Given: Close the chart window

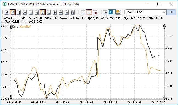Looking at the screenshot, I should tap(171, 4).
